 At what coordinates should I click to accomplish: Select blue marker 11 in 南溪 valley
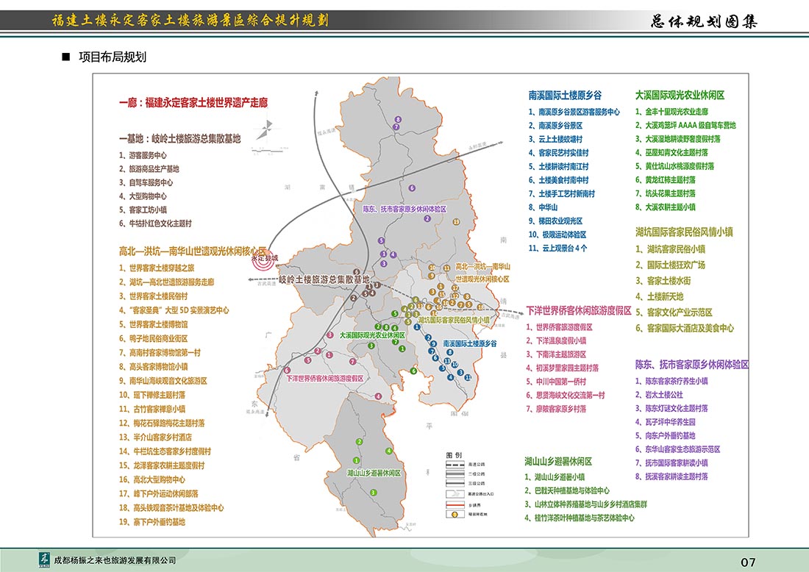click(468, 376)
